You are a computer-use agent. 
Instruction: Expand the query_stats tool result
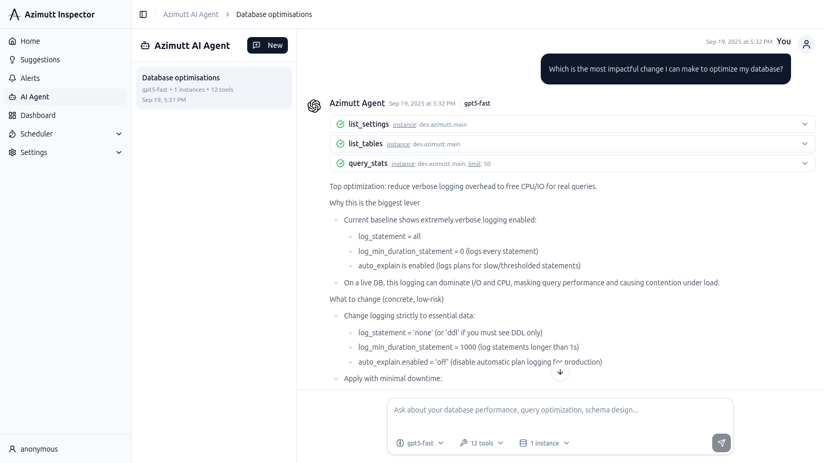[x=804, y=163]
